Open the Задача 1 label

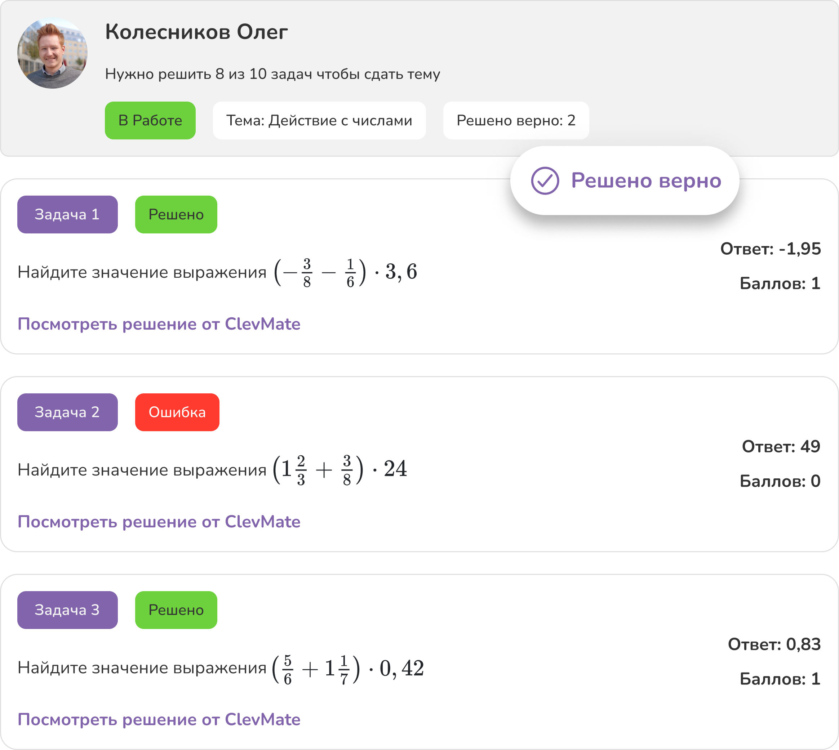68,214
